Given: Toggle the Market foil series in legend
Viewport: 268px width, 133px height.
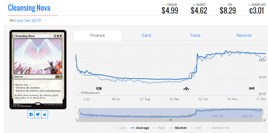Looking at the screenshot, I should coord(218,128).
